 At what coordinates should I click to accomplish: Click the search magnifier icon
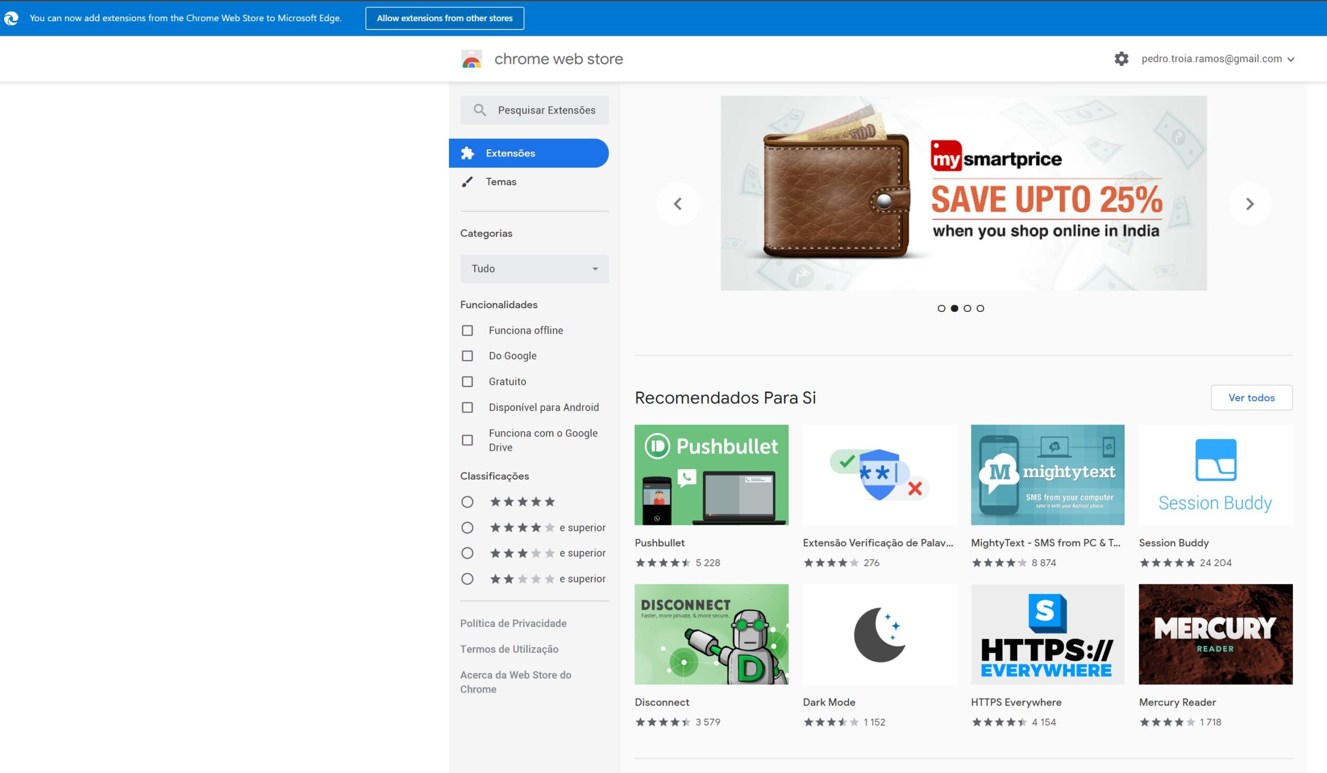coord(479,110)
